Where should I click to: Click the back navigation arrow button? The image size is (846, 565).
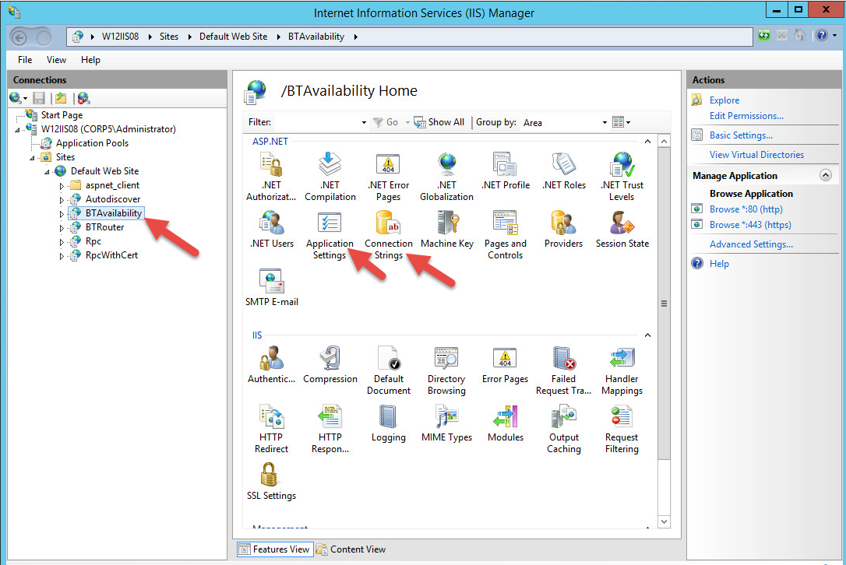click(19, 37)
